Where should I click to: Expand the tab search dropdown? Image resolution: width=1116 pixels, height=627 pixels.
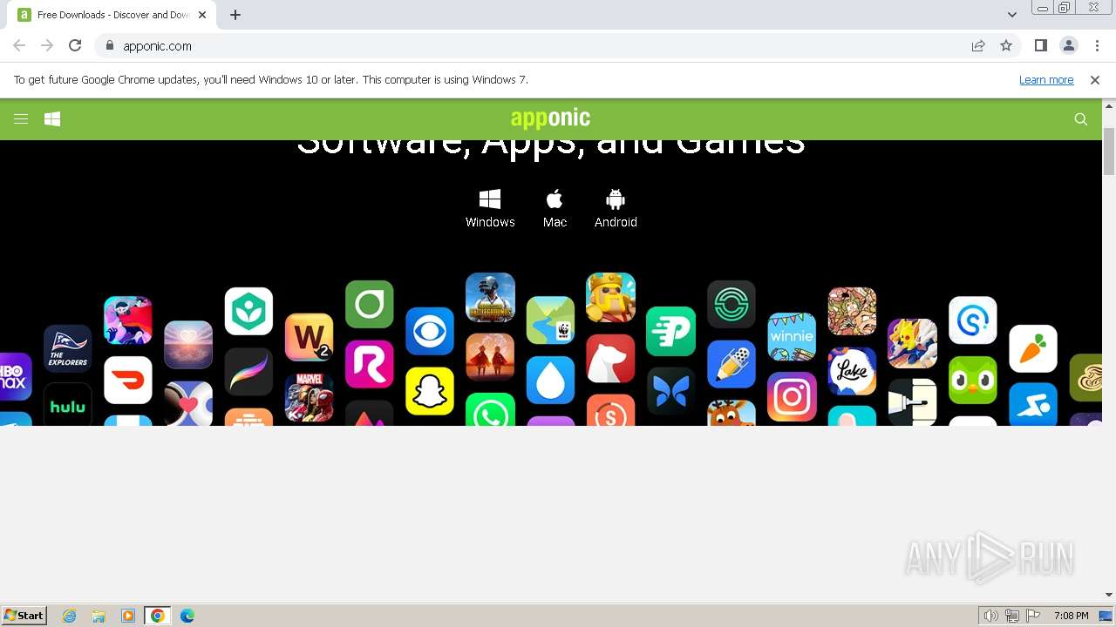[1012, 15]
